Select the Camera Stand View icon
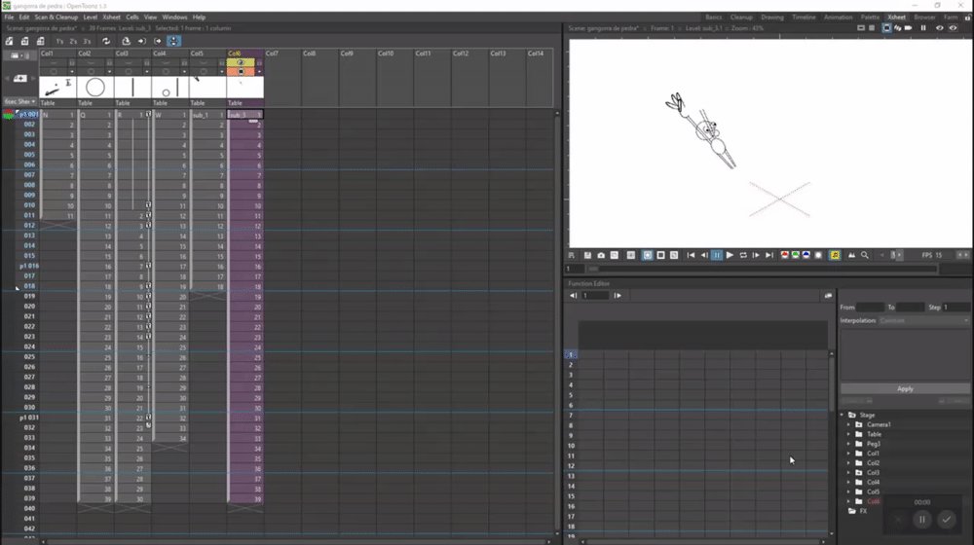The width and height of the screenshot is (974, 545). [x=886, y=28]
